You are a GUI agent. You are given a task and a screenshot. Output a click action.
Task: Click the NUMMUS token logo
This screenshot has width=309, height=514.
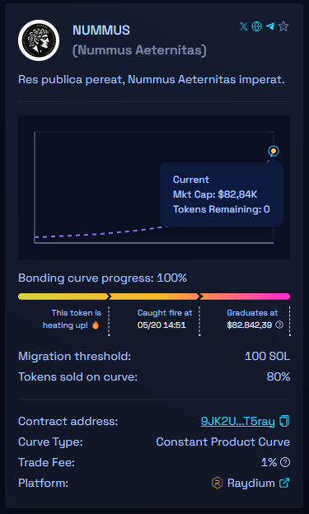(x=39, y=40)
